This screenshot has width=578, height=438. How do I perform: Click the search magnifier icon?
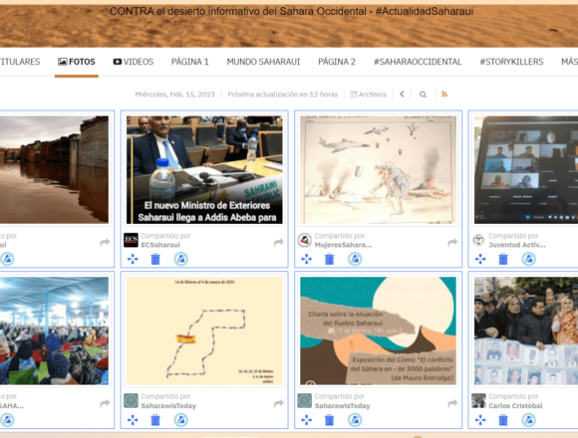(423, 95)
